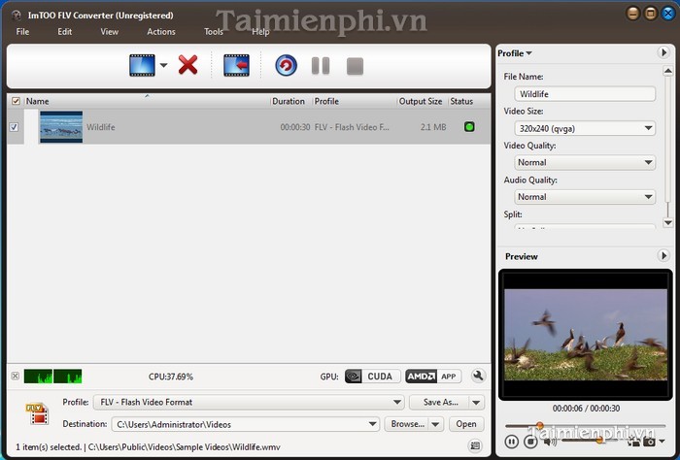Mute the preview with speaker icon

550,442
